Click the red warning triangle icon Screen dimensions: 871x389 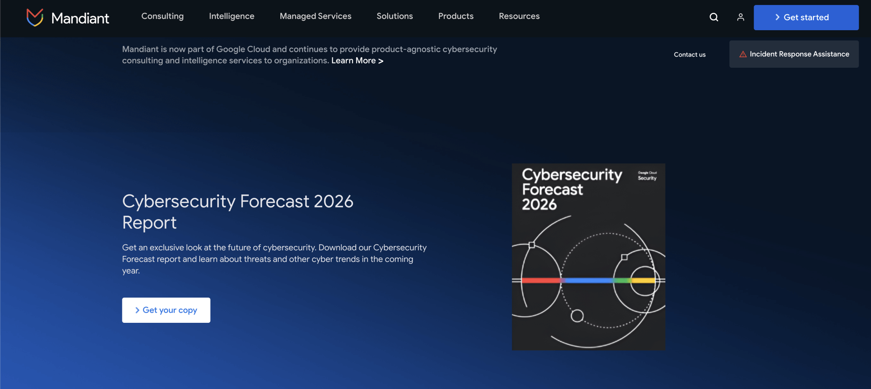(743, 54)
